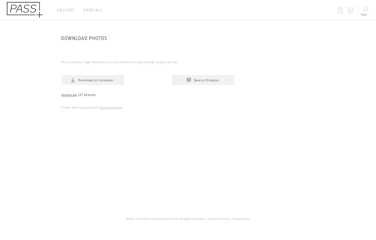The image size is (376, 240).
Task: Open the clipboard orders icon
Action: pos(340,10)
